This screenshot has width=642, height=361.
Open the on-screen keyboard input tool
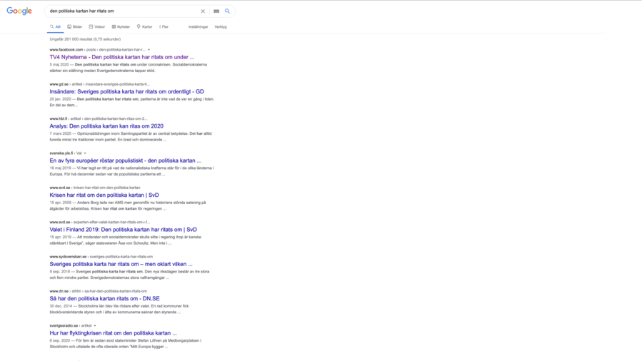[x=216, y=11]
